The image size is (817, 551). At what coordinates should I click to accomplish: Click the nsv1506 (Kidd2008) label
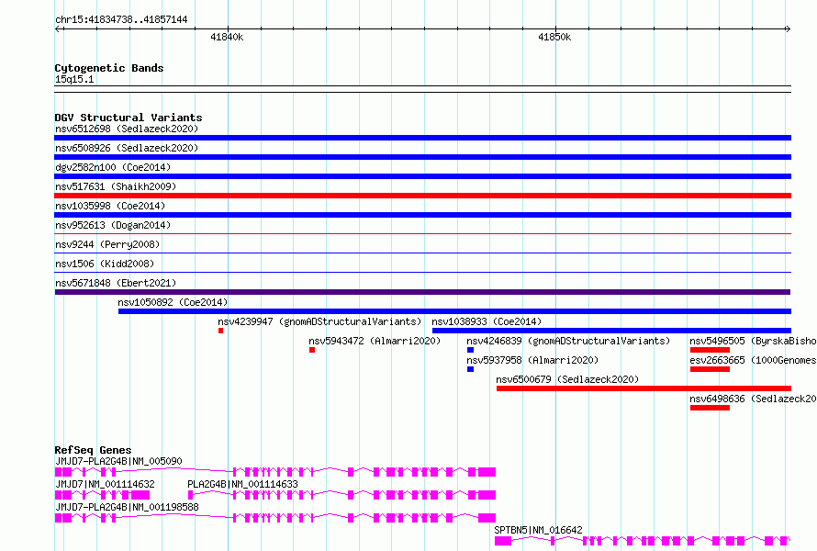[x=105, y=264]
